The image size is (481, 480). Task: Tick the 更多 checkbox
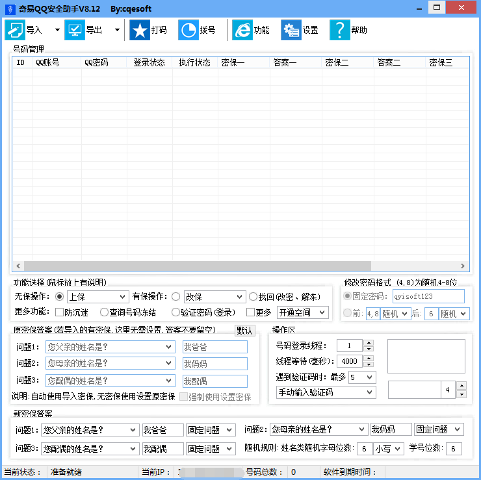click(250, 312)
